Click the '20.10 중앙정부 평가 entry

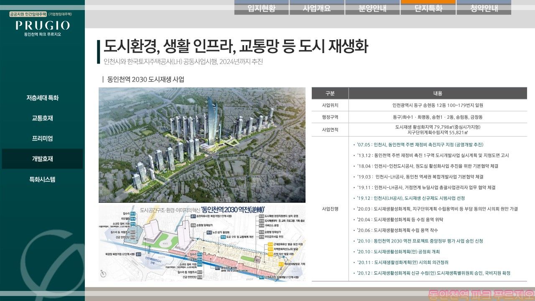[418, 241]
